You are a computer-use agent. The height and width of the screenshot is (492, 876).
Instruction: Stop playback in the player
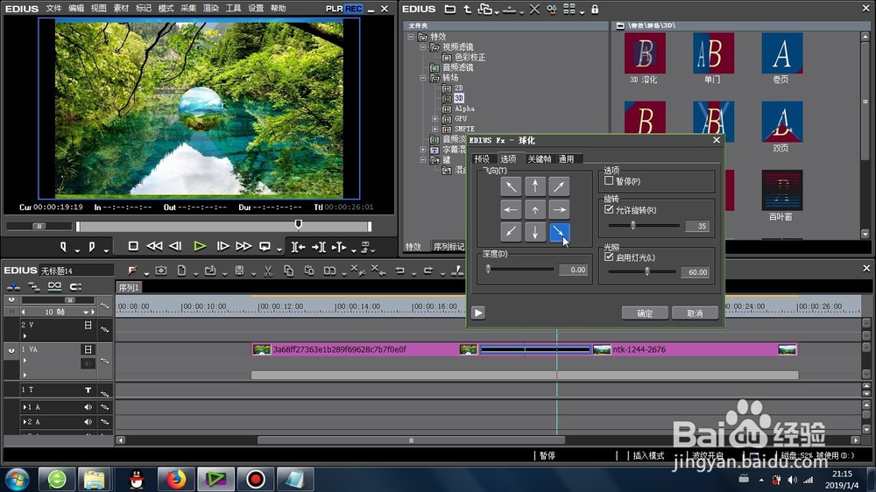(x=133, y=246)
